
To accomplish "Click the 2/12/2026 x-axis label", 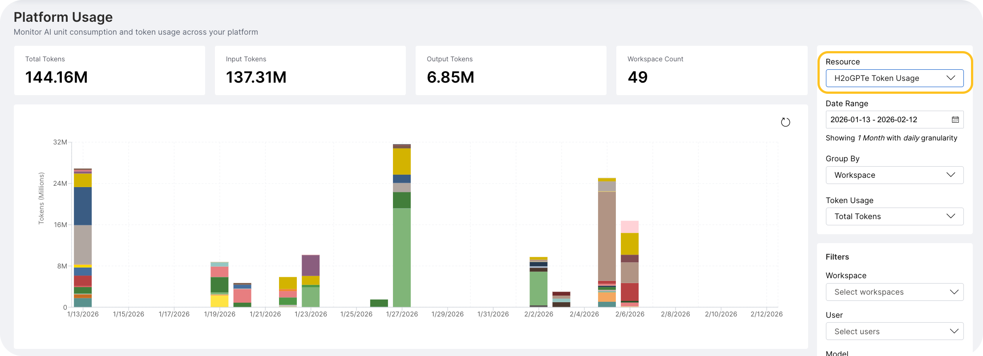I will click(x=766, y=314).
